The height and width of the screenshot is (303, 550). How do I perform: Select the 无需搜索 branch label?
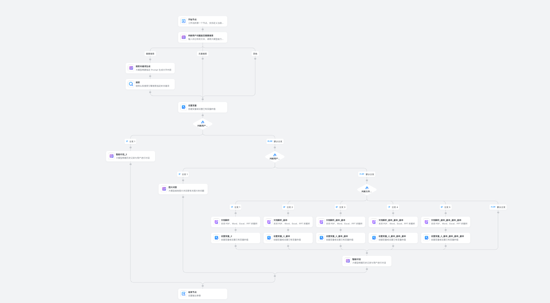pyautogui.click(x=203, y=54)
